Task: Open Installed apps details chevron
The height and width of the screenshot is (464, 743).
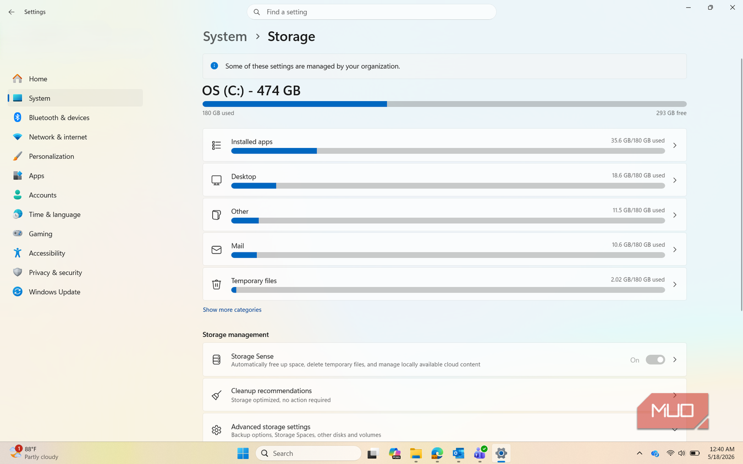Action: (x=675, y=145)
